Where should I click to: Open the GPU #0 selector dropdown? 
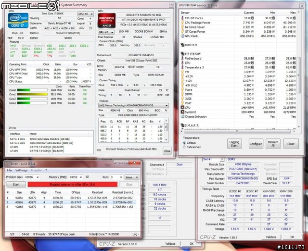click(x=106, y=32)
